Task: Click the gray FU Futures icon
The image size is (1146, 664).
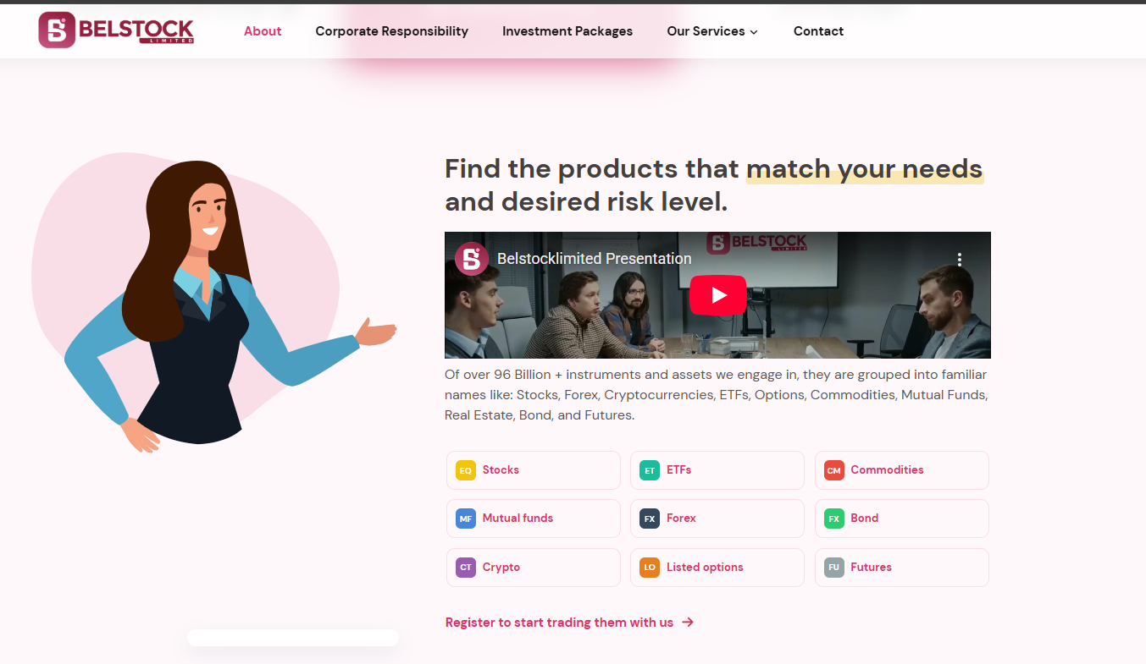Action: pyautogui.click(x=834, y=568)
